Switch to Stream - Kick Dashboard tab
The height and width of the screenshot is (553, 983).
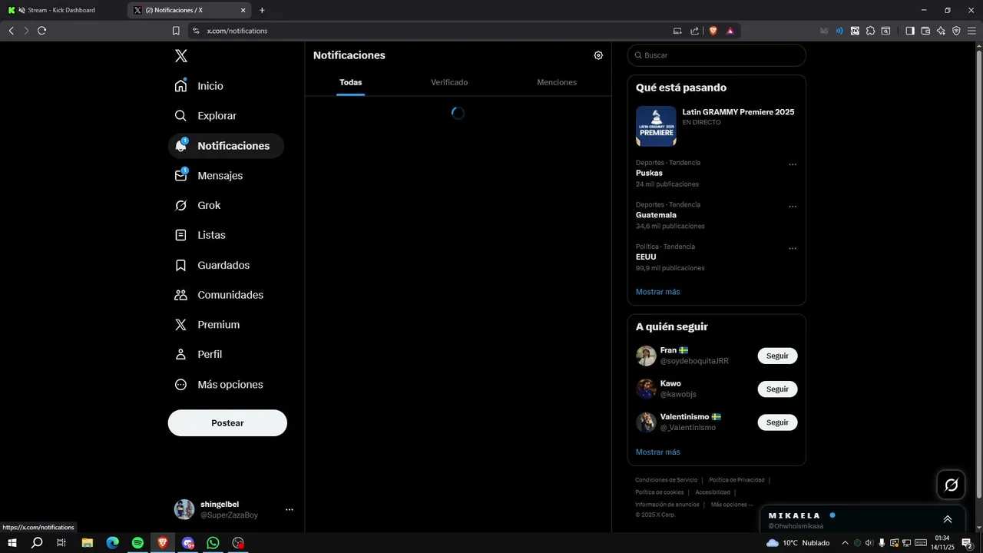tap(61, 10)
